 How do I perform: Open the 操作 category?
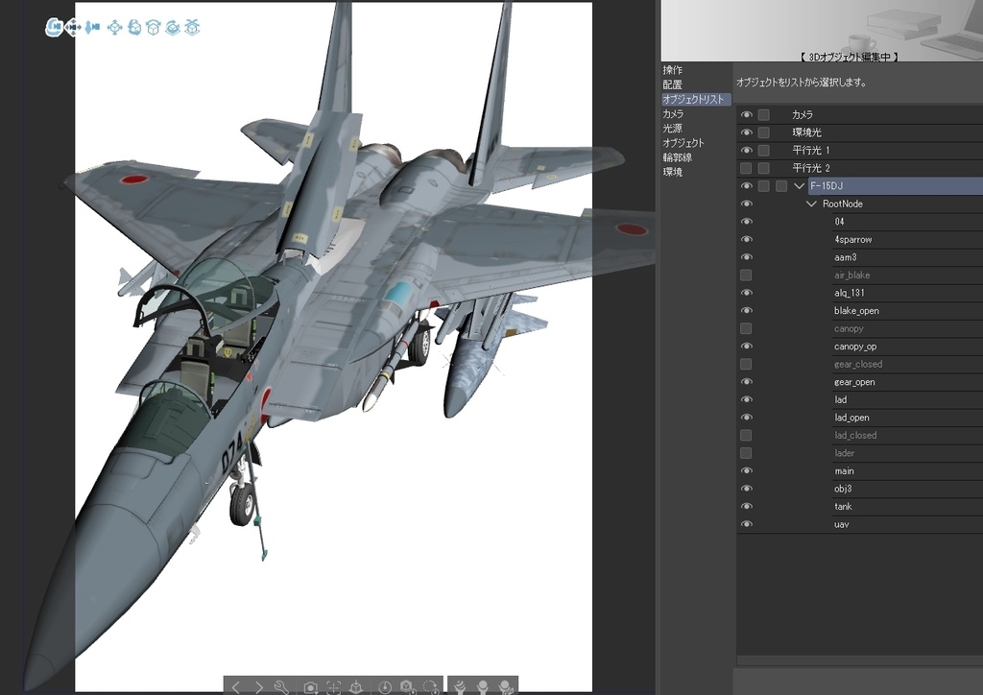[673, 69]
